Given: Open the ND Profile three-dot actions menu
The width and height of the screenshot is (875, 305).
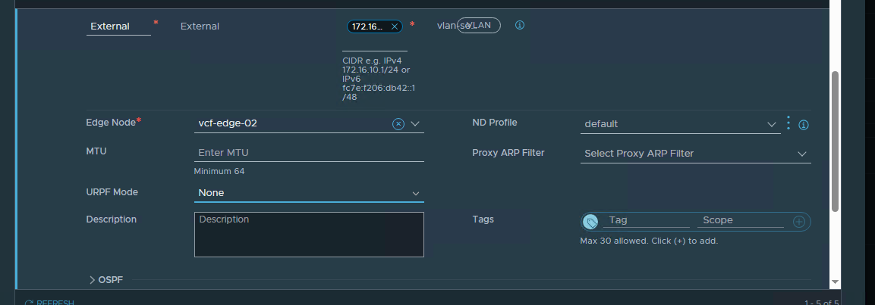Looking at the screenshot, I should [788, 123].
